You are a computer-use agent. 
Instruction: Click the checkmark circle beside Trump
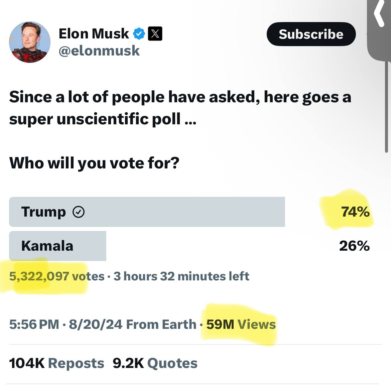(x=79, y=212)
